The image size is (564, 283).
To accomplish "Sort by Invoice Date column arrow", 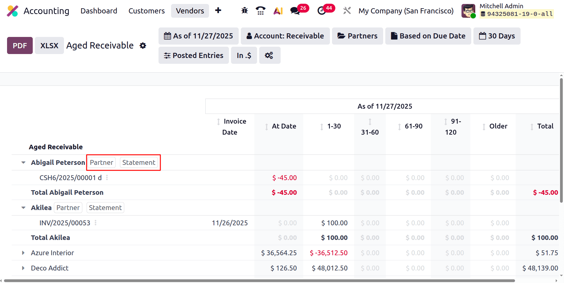I will [x=219, y=122].
